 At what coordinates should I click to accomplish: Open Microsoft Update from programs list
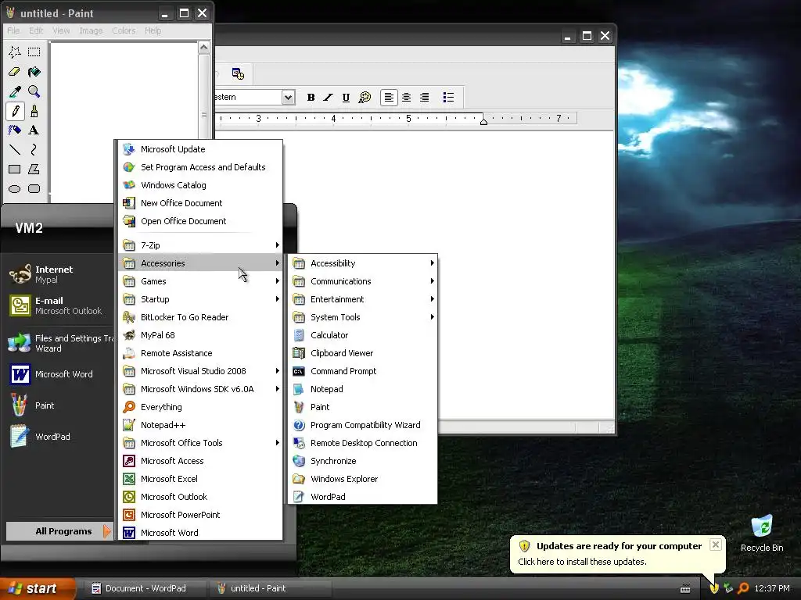(200, 149)
